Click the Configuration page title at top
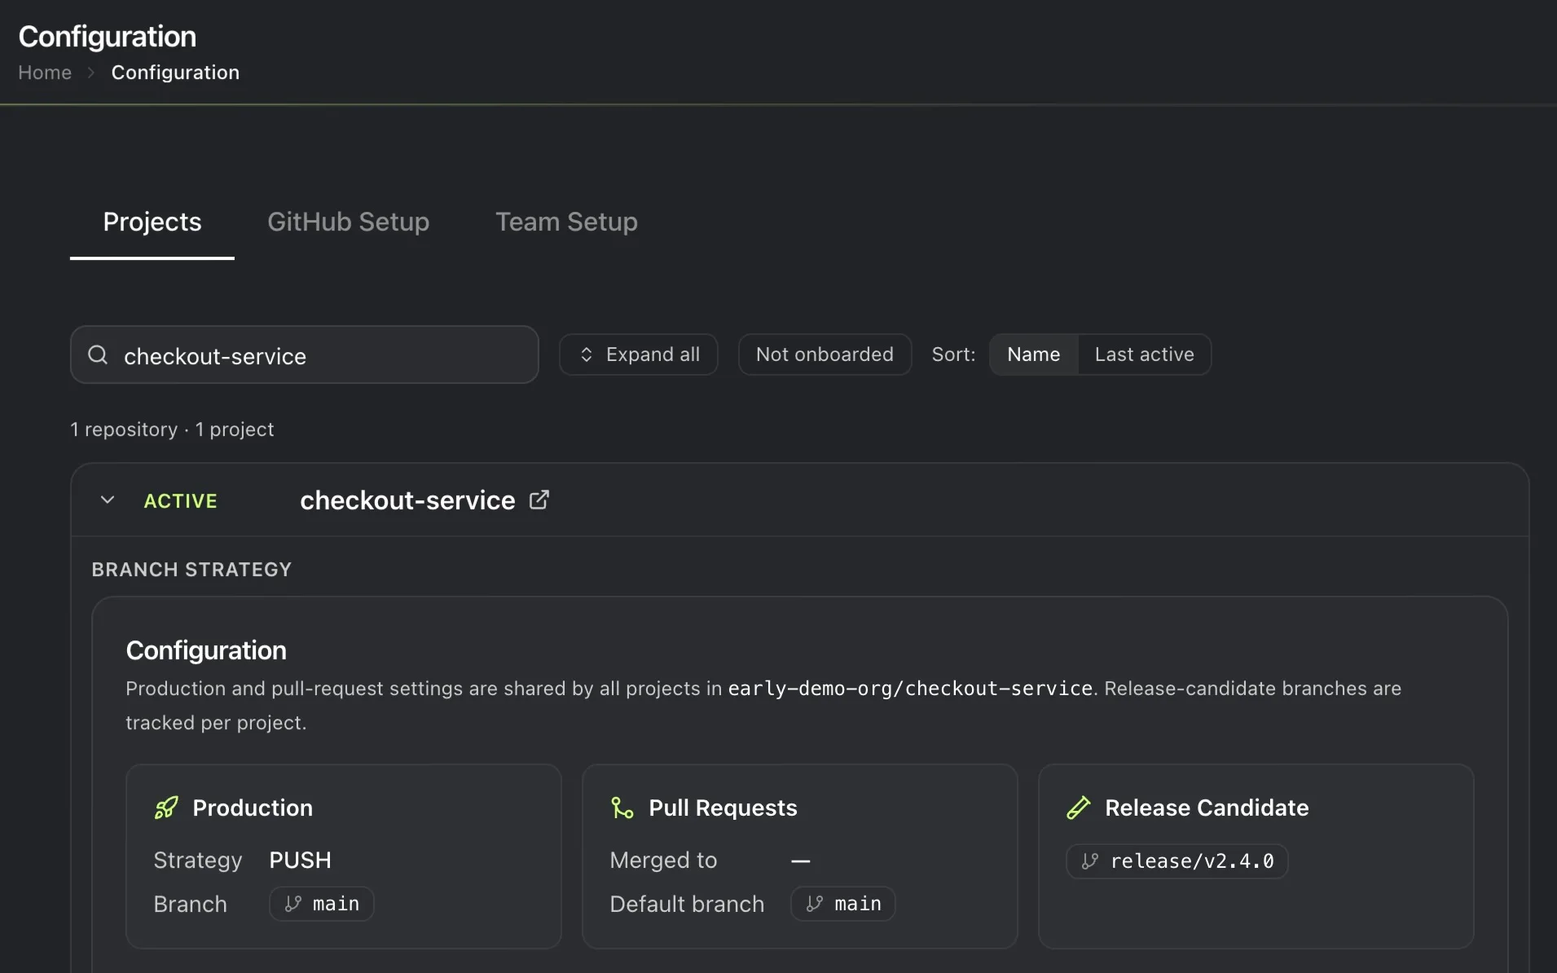1557x973 pixels. point(108,37)
